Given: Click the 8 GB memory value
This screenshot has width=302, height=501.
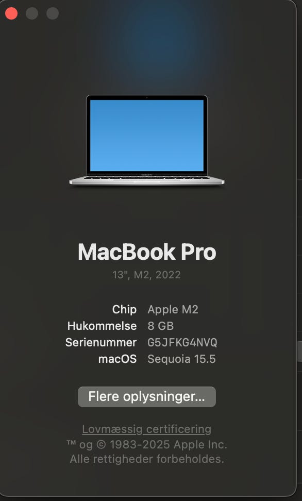Looking at the screenshot, I should (x=160, y=326).
